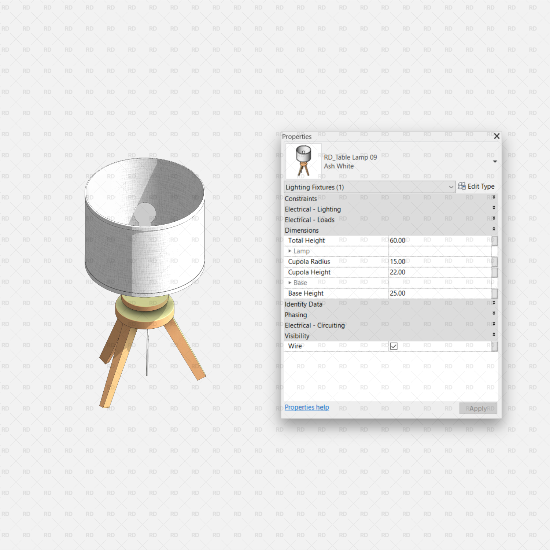Expand the Constraints section
The height and width of the screenshot is (550, 550).
[x=494, y=197]
